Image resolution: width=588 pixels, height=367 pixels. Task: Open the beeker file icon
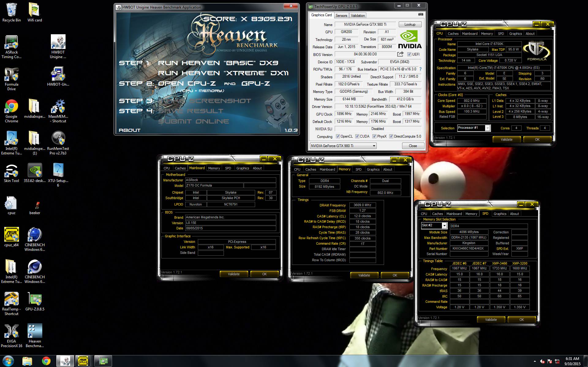click(35, 207)
